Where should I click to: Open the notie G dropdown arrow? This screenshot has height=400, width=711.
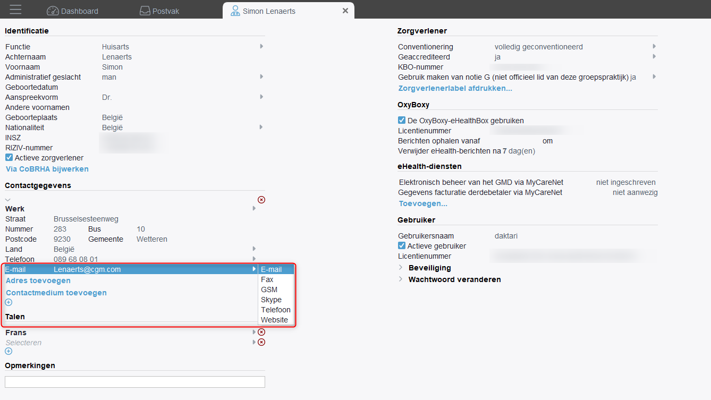654,77
